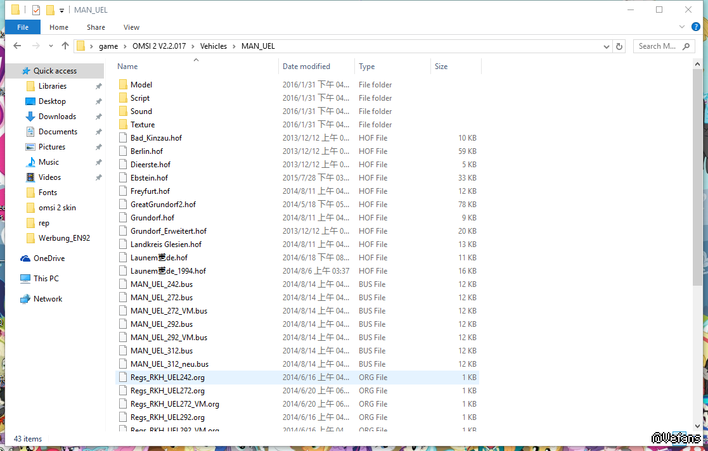Viewport: 708px width, 451px height.
Task: Click the Forward navigation arrow
Action: pyautogui.click(x=36, y=46)
